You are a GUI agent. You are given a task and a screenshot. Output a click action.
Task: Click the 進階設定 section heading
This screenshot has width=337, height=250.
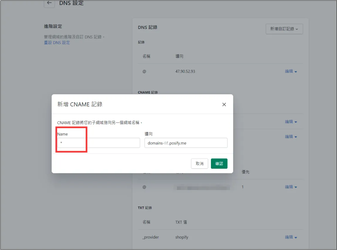coord(53,26)
